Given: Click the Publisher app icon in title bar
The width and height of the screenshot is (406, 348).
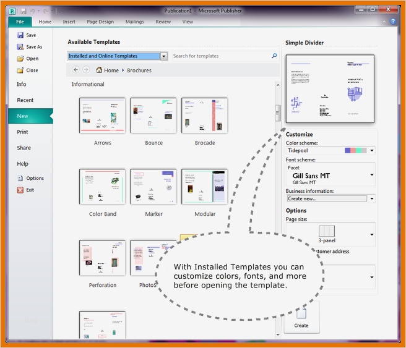Looking at the screenshot, I should tap(12, 11).
